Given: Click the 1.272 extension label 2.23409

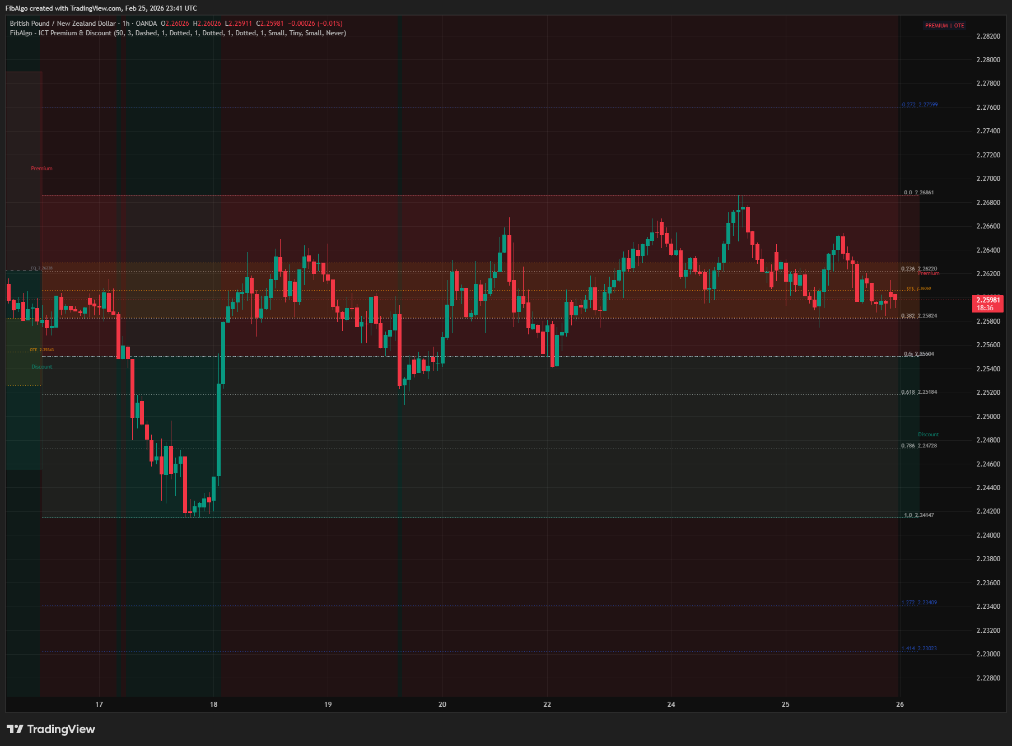Looking at the screenshot, I should click(918, 603).
